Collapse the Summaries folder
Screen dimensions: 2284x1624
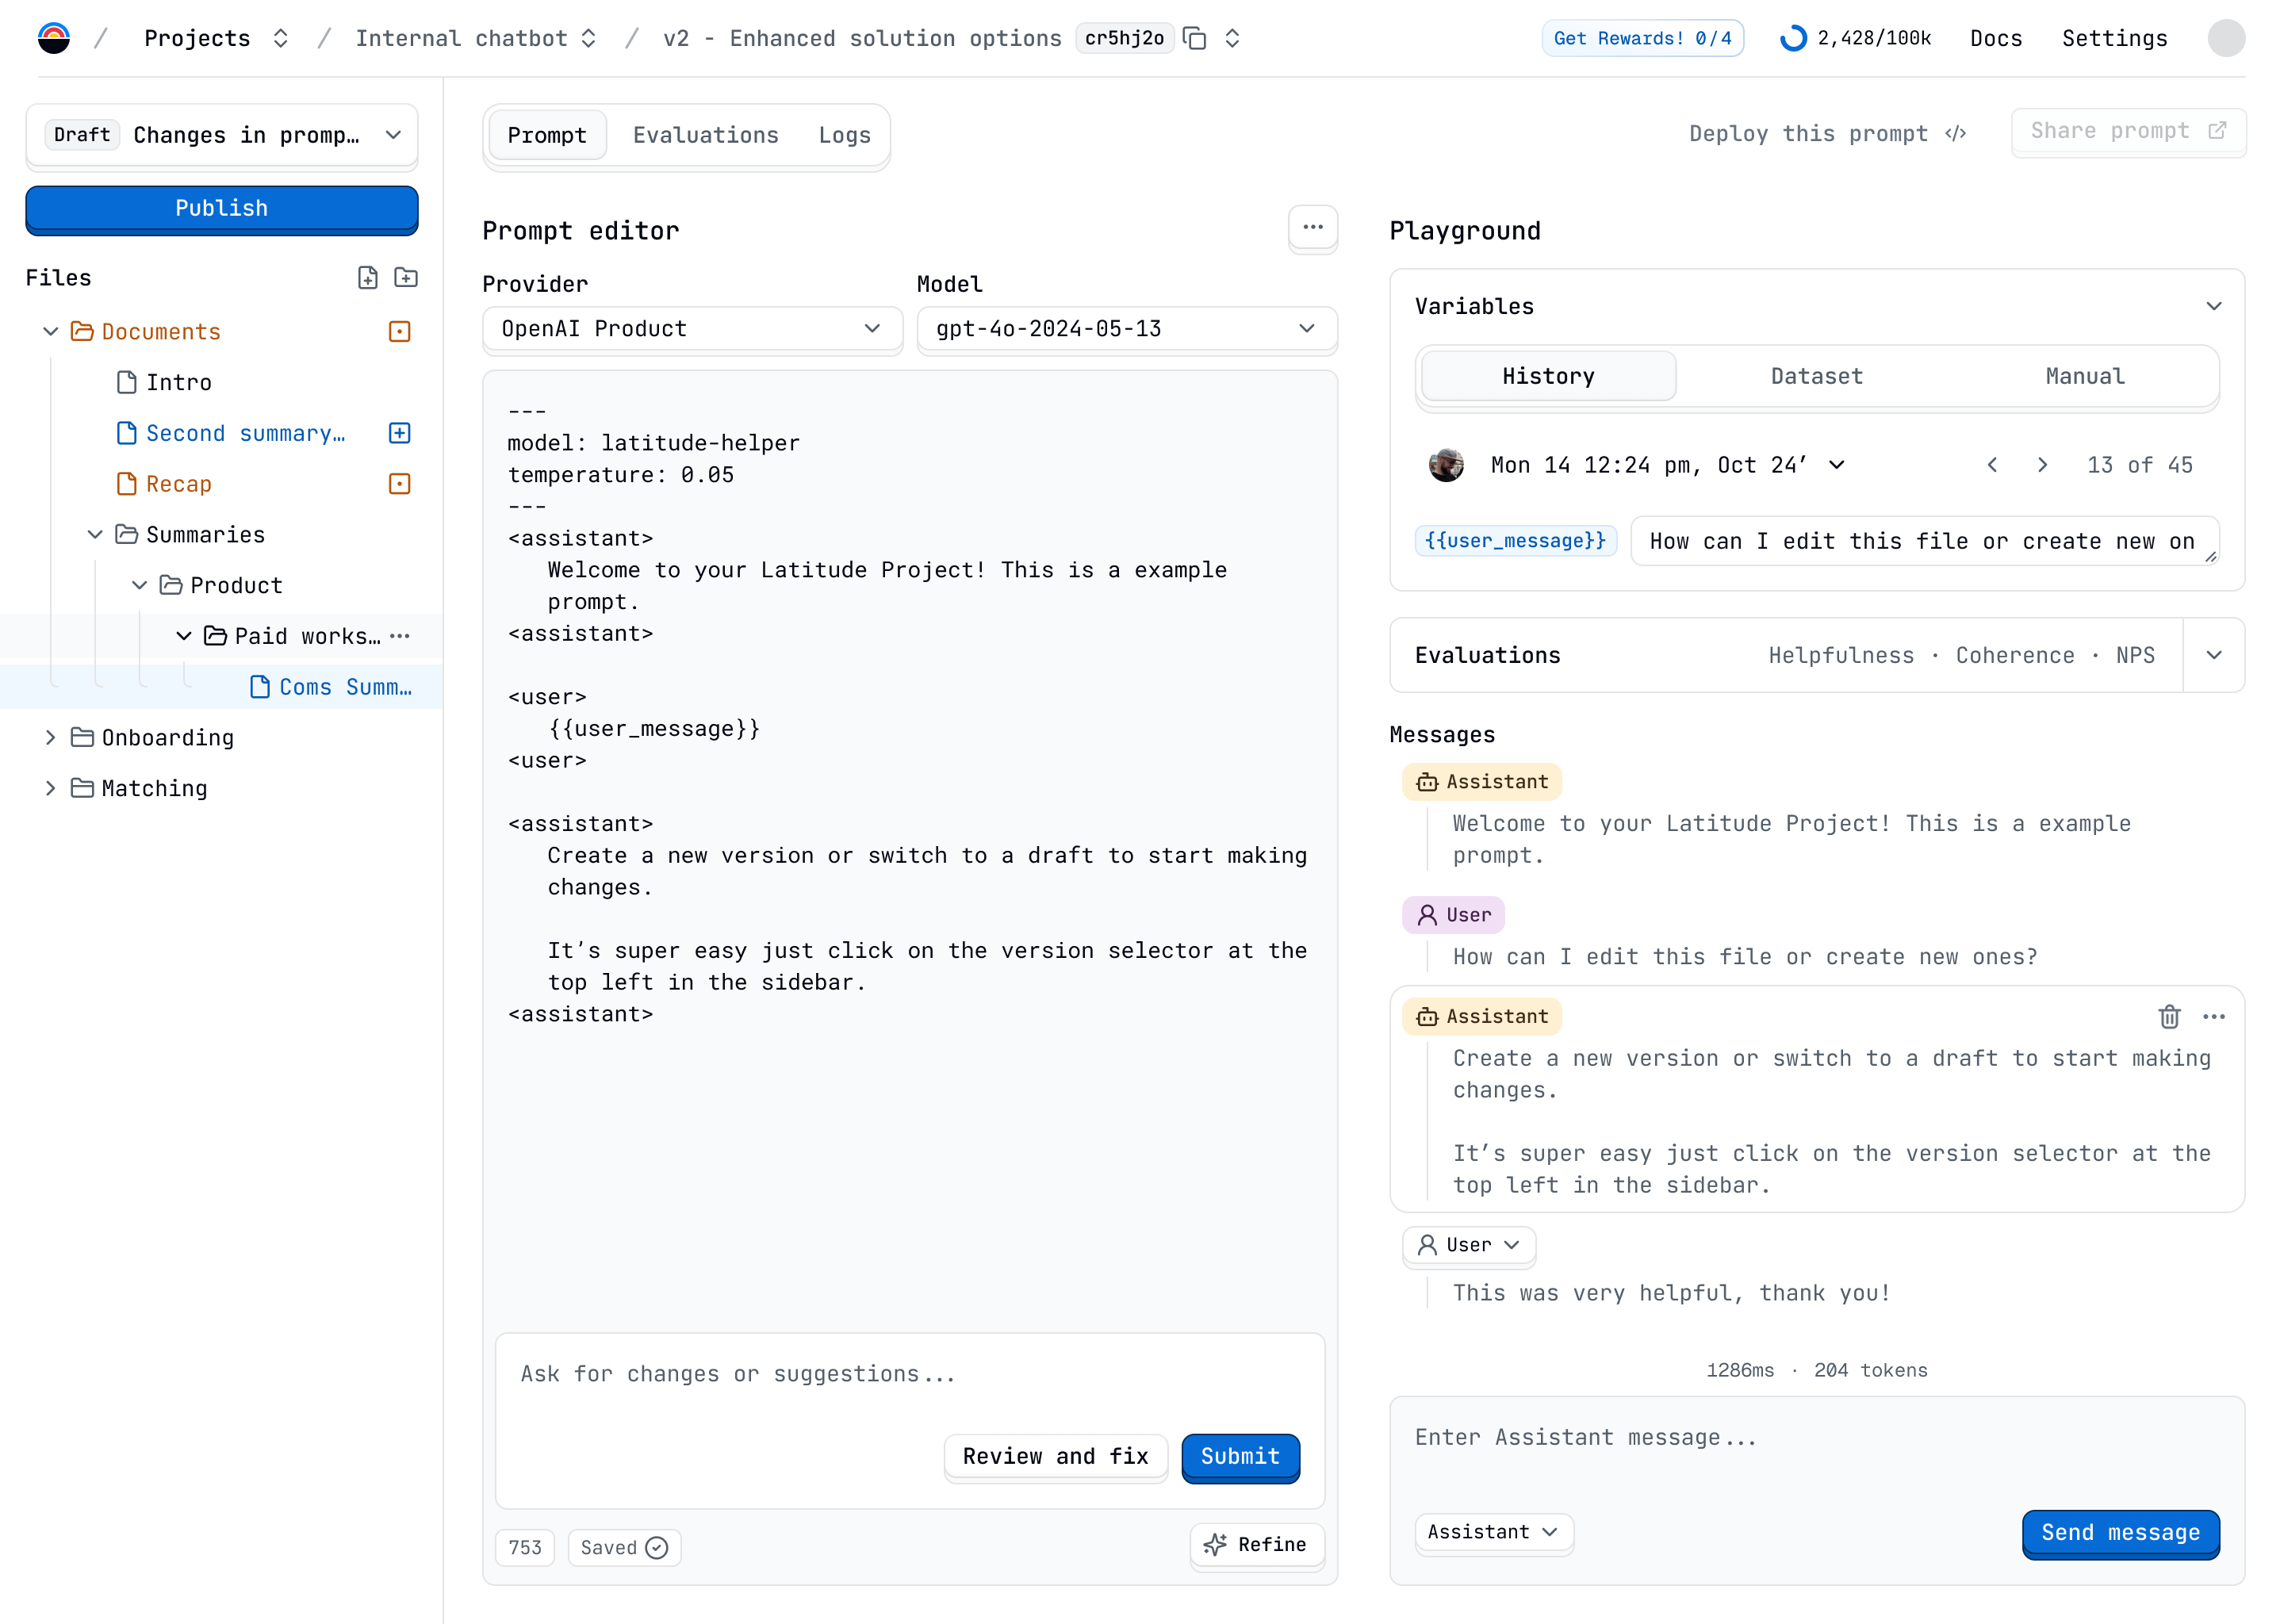point(95,534)
